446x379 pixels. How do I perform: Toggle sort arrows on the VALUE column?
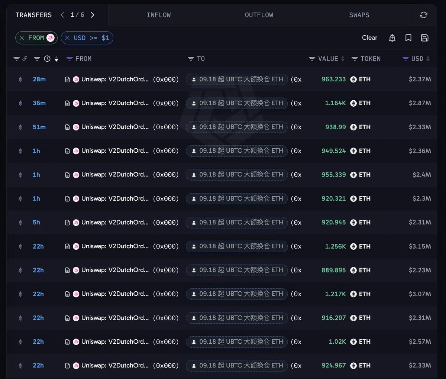[343, 59]
